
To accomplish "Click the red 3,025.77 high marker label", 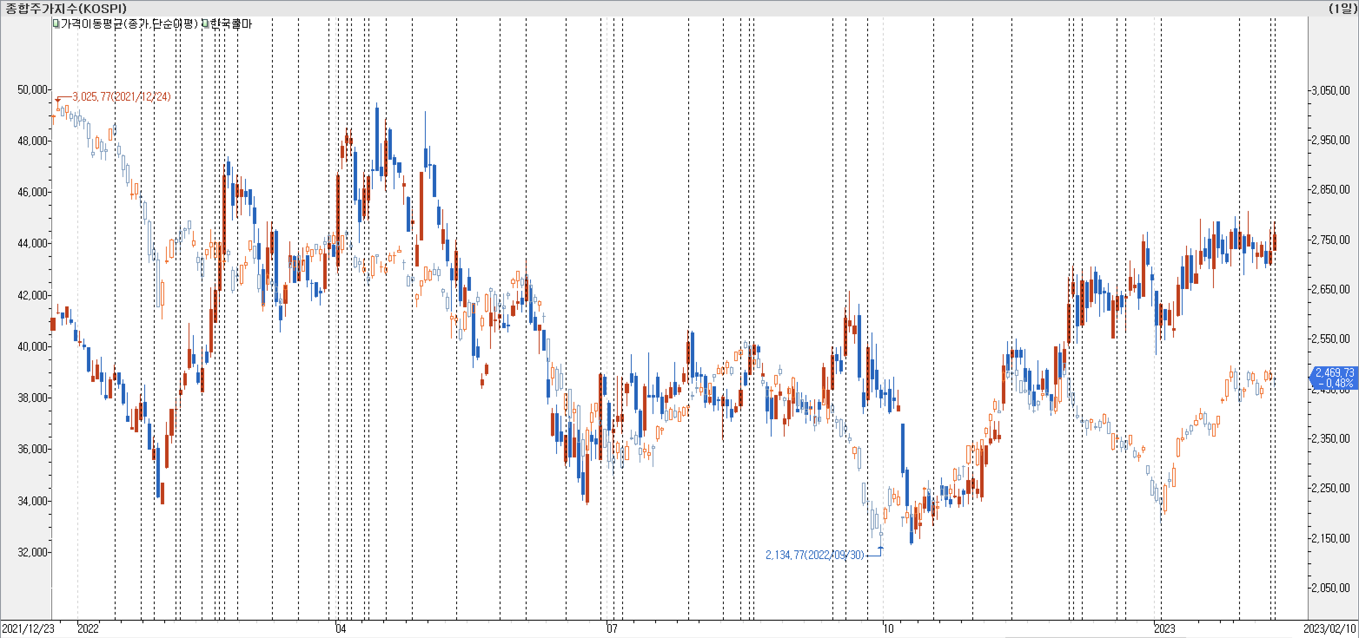I will 121,96.
